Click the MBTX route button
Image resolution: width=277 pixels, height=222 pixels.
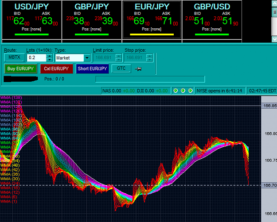click(x=14, y=57)
